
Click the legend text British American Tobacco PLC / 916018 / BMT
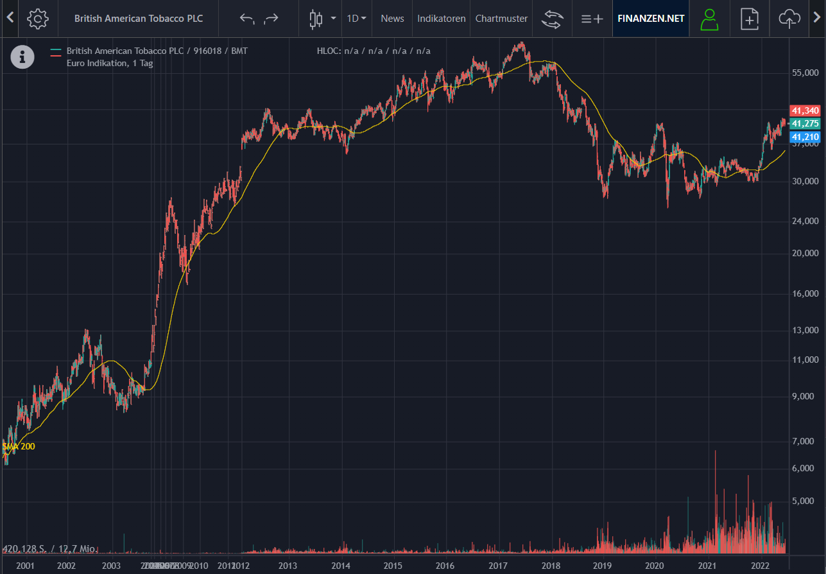coord(157,51)
